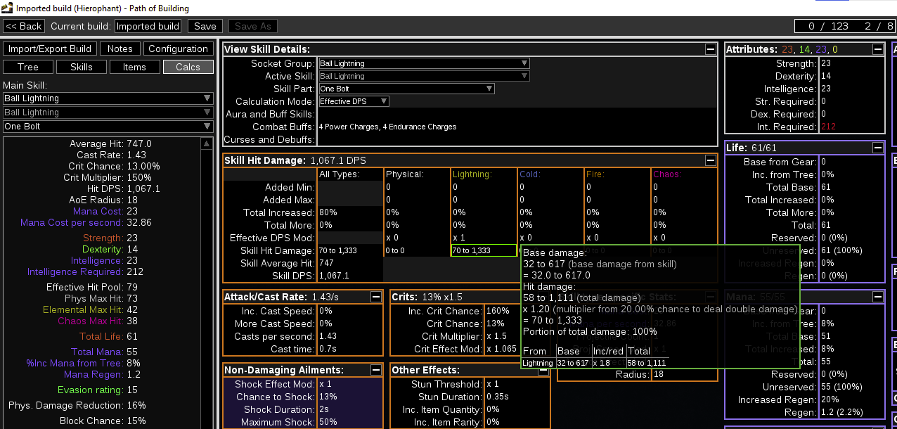Collapse the Skill Hit Damage section

711,160
